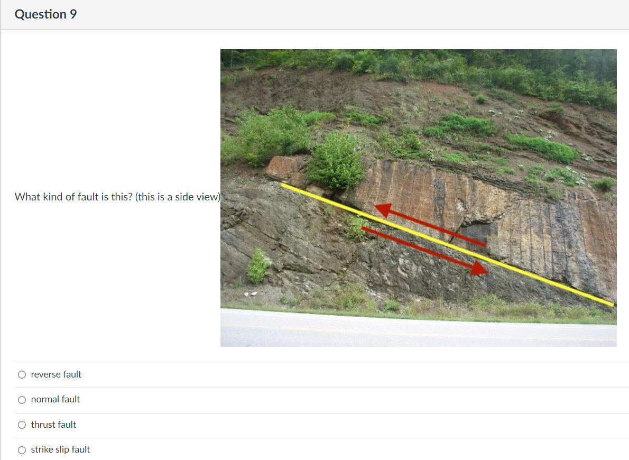Click the orange rock block above yellow line
The image size is (629, 460).
pos(286,170)
